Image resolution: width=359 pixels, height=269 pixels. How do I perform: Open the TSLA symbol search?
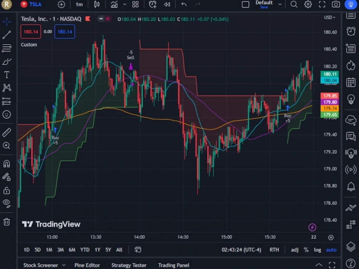[x=31, y=4]
